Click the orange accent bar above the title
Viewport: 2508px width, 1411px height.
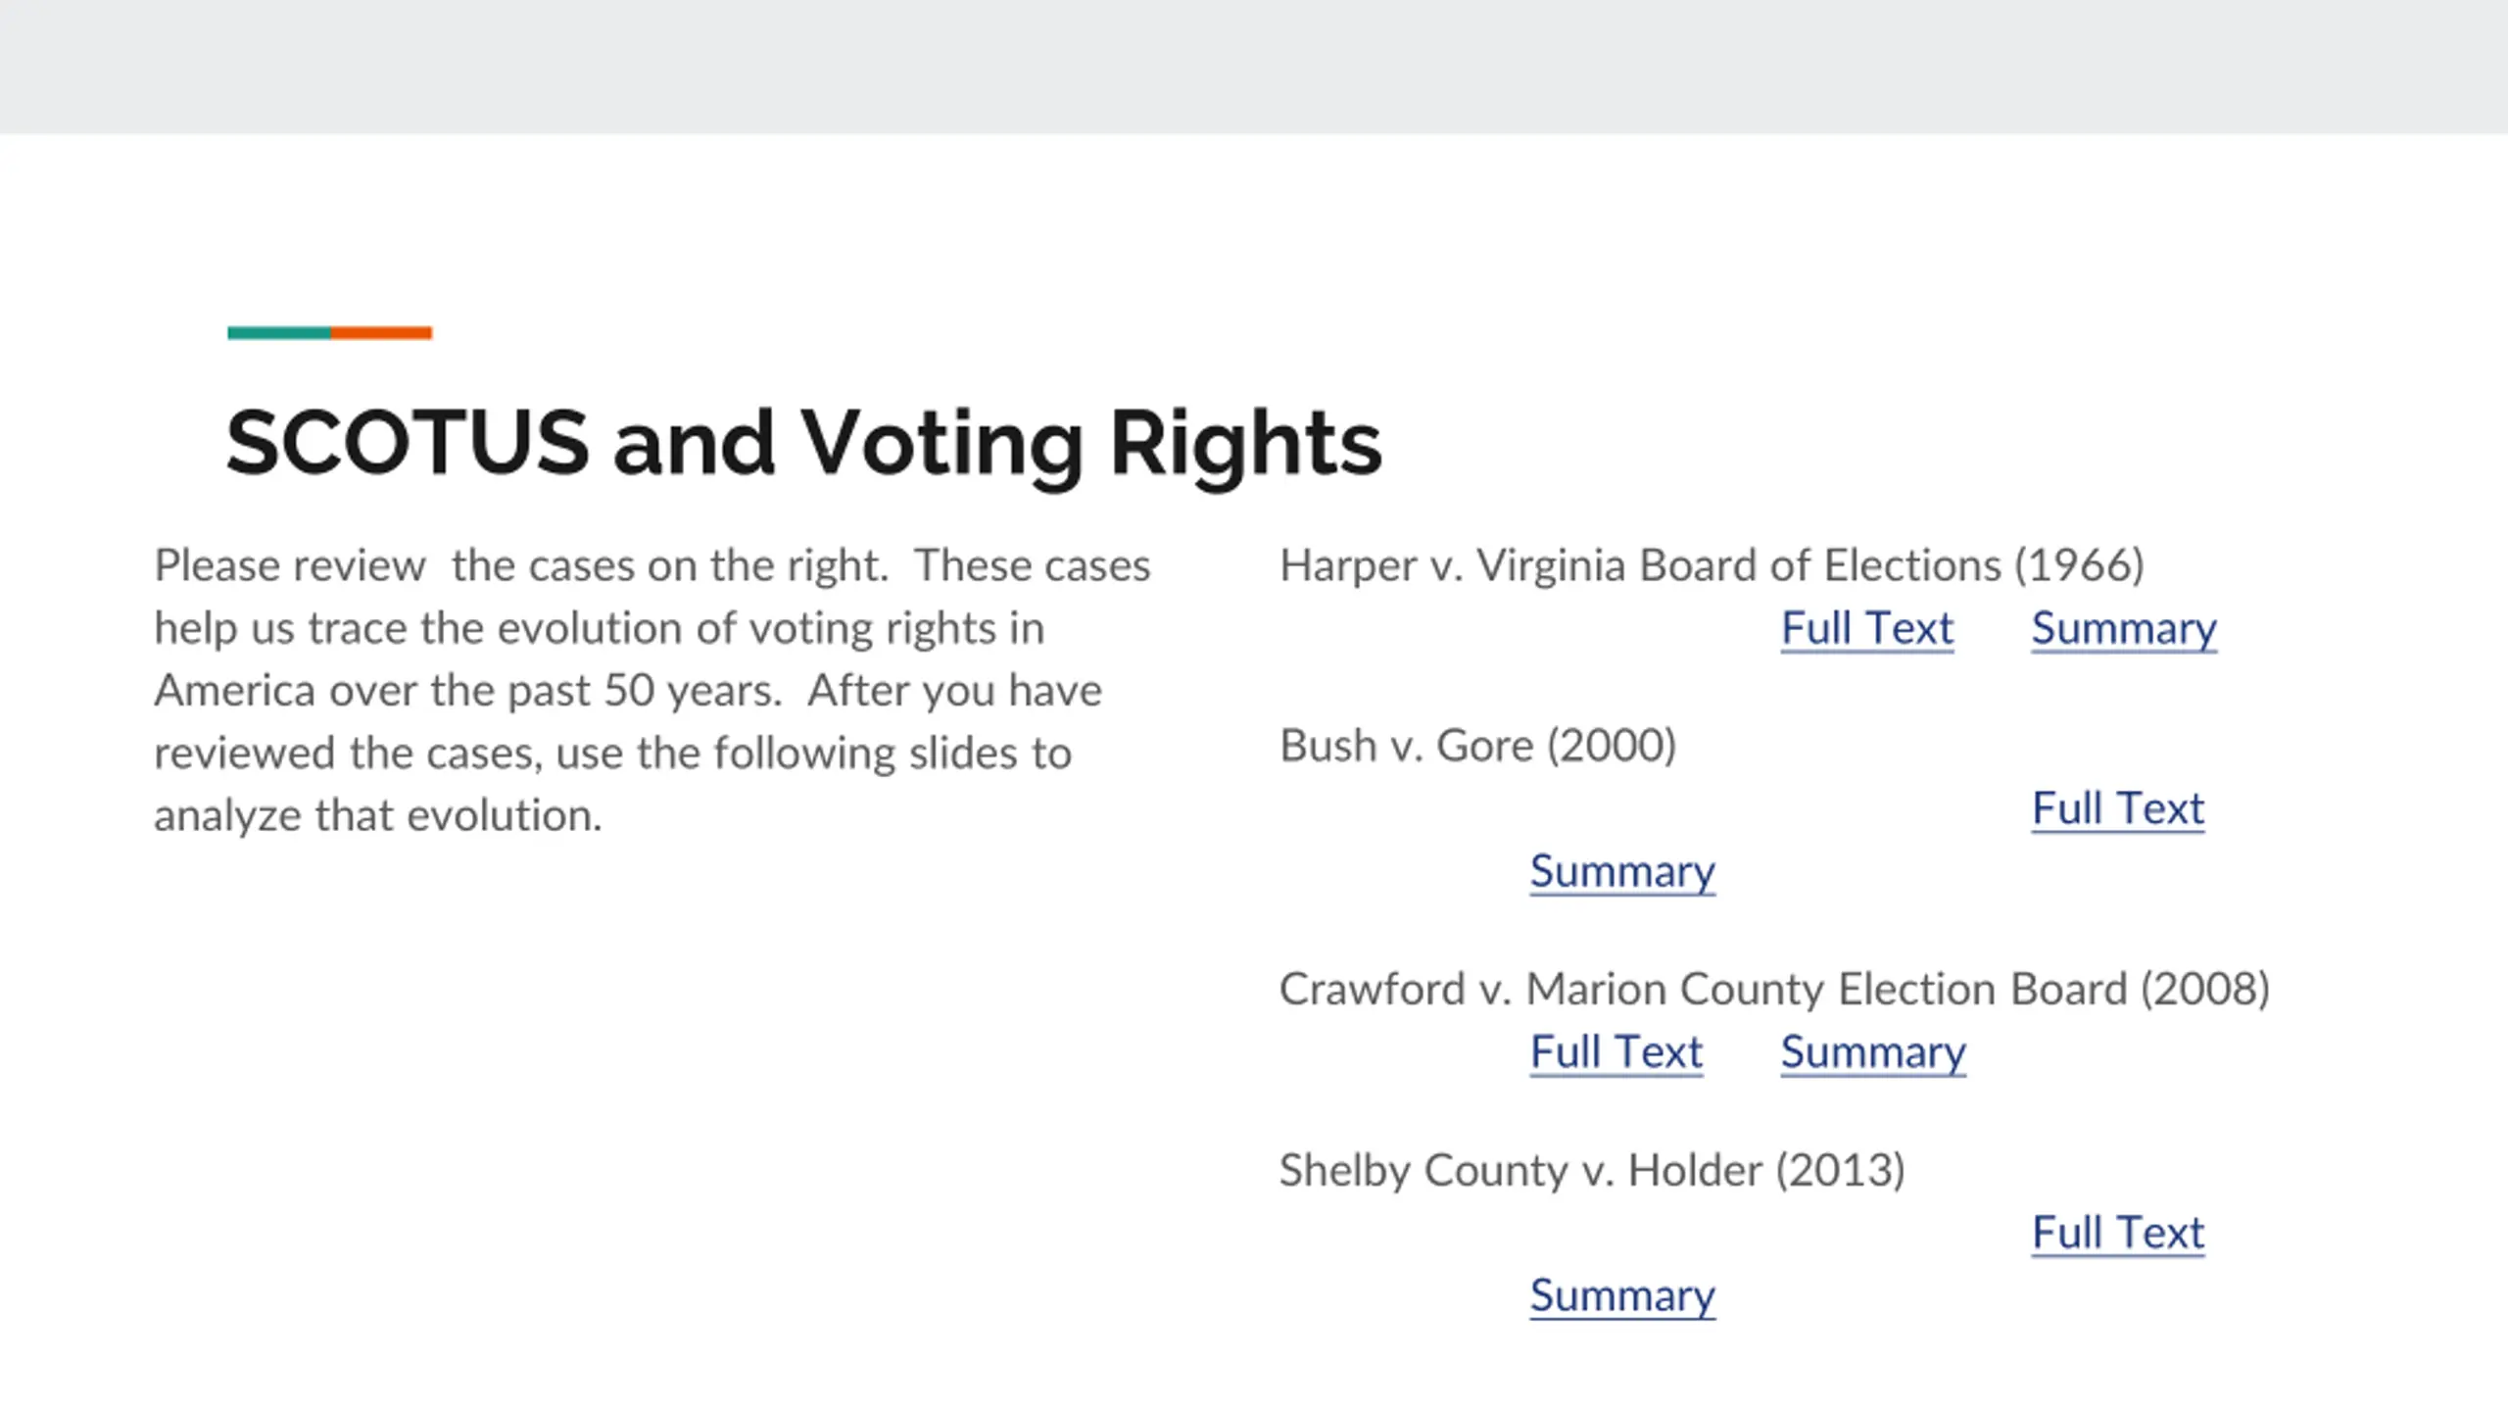381,333
